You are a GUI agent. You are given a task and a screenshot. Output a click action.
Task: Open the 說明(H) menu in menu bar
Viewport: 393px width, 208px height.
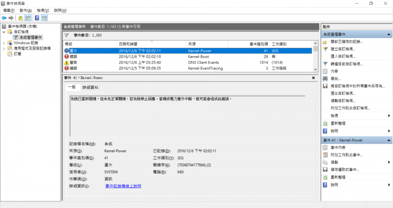60,10
